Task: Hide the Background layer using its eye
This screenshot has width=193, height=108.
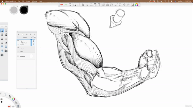Action: [18, 56]
